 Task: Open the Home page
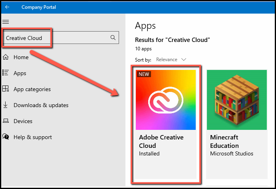(x=21, y=57)
